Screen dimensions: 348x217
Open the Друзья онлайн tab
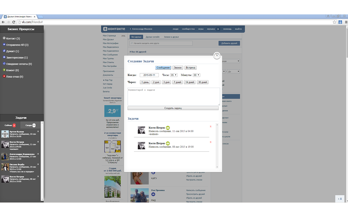click(153, 37)
